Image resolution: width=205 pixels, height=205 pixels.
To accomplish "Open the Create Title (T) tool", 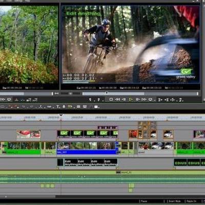I will point(58,107).
